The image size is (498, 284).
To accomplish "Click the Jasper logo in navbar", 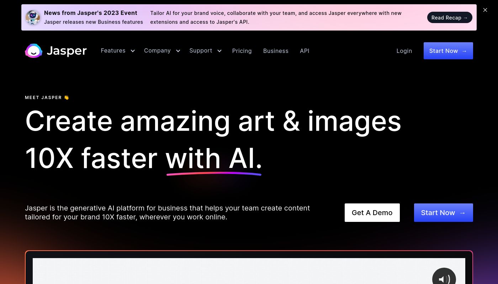I will click(x=56, y=51).
